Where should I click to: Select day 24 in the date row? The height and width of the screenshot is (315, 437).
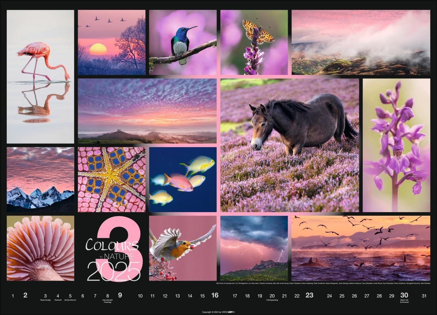point(330,296)
